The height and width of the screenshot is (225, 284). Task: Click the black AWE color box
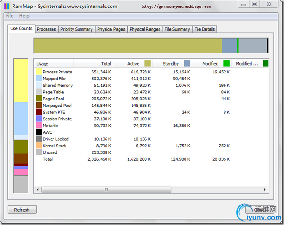pyautogui.click(x=39, y=132)
